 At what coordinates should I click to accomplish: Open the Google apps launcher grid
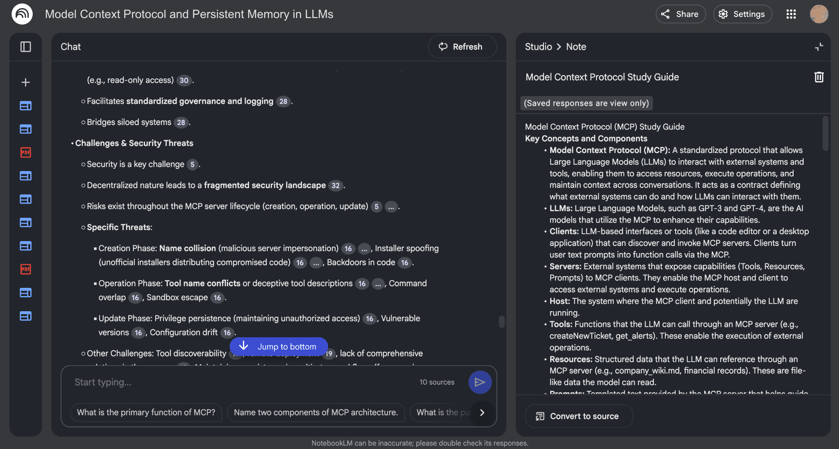tap(791, 14)
